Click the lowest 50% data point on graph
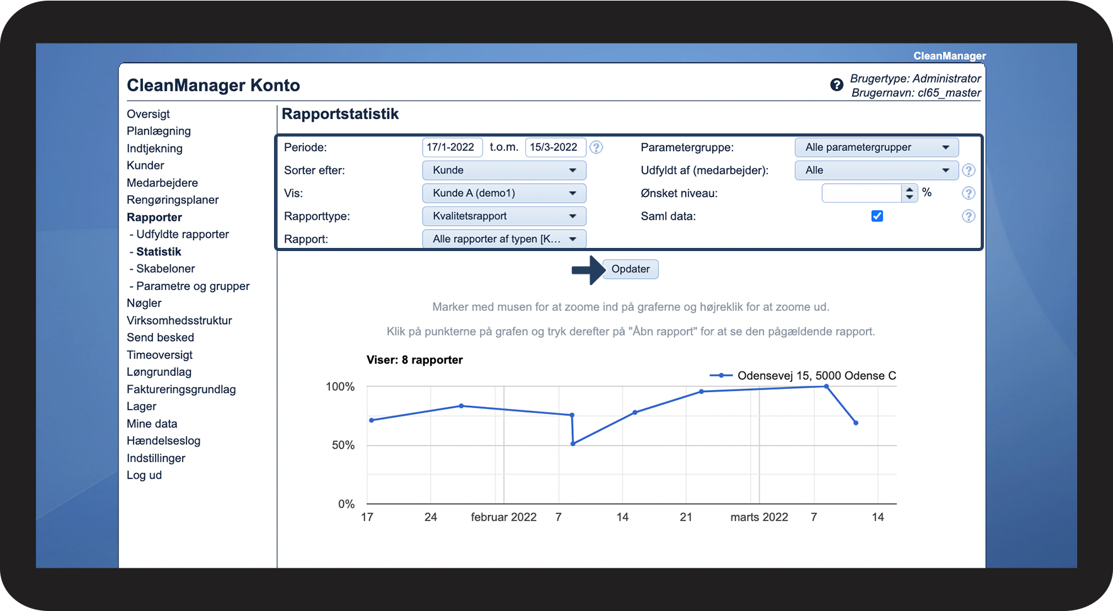The width and height of the screenshot is (1113, 611). click(573, 444)
